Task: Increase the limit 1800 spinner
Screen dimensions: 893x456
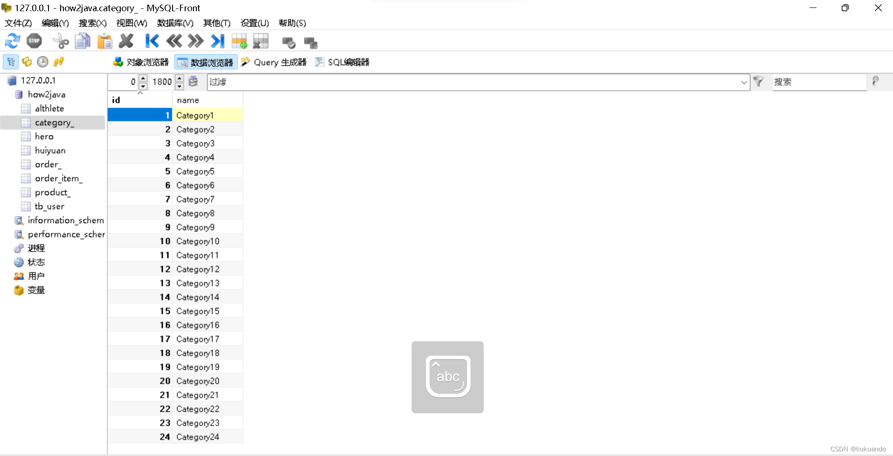Action: click(x=180, y=78)
